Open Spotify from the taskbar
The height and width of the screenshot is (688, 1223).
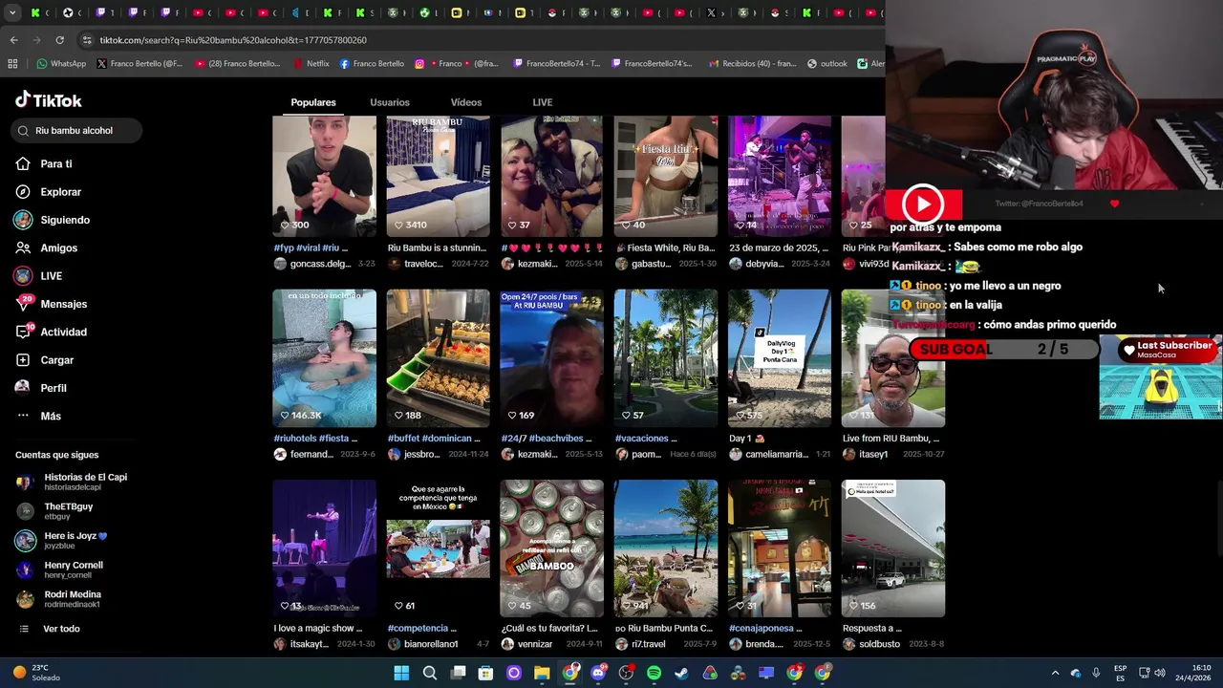pos(654,673)
